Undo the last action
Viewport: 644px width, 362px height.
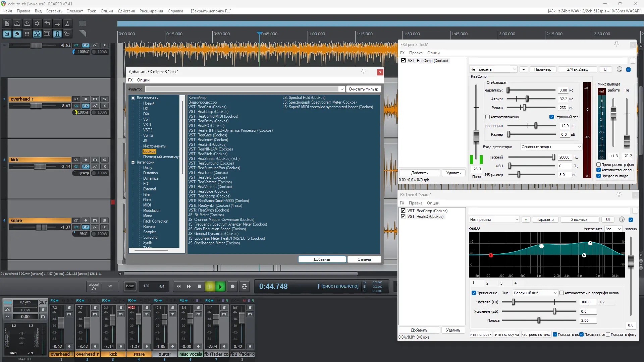47,23
